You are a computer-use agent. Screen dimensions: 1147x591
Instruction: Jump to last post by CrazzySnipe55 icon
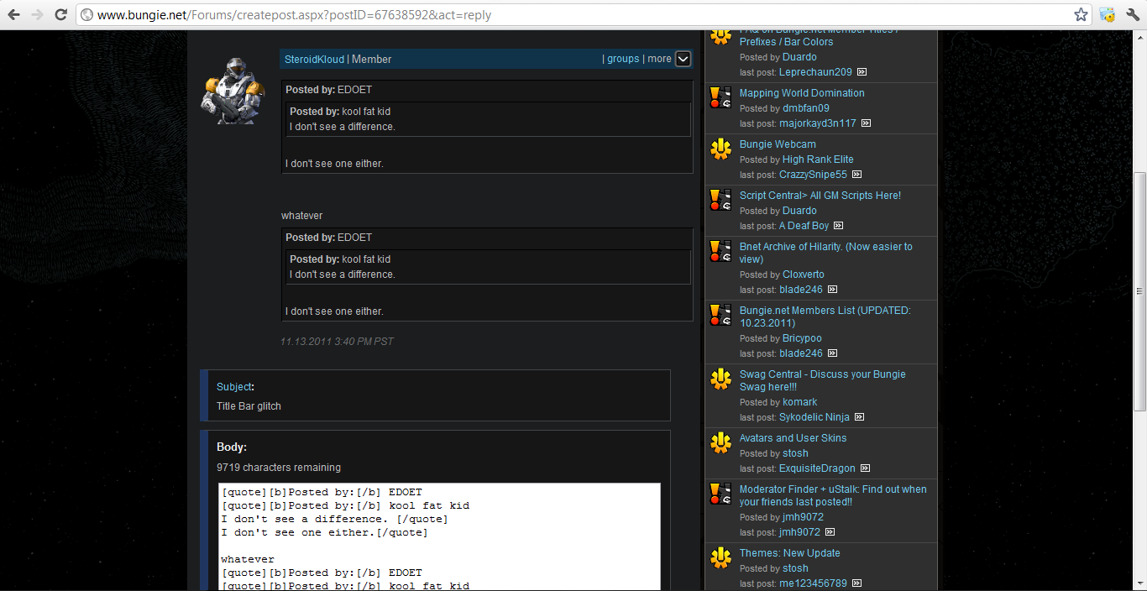point(856,175)
